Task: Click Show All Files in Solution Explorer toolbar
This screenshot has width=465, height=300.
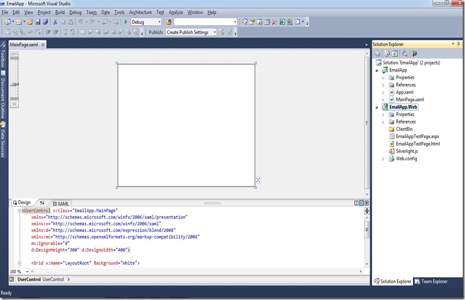Action: pyautogui.click(x=387, y=53)
